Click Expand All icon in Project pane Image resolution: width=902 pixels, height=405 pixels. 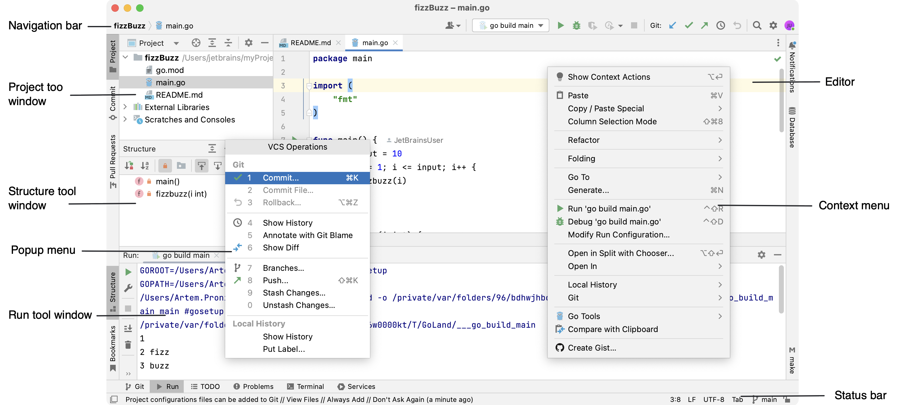pos(212,43)
